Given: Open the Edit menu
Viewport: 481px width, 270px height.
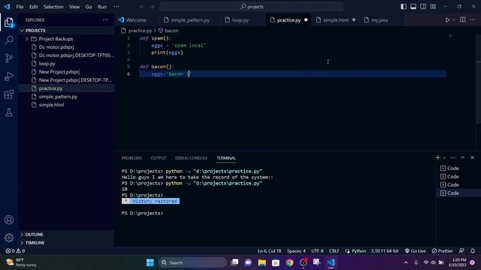Looking at the screenshot, I should [33, 7].
